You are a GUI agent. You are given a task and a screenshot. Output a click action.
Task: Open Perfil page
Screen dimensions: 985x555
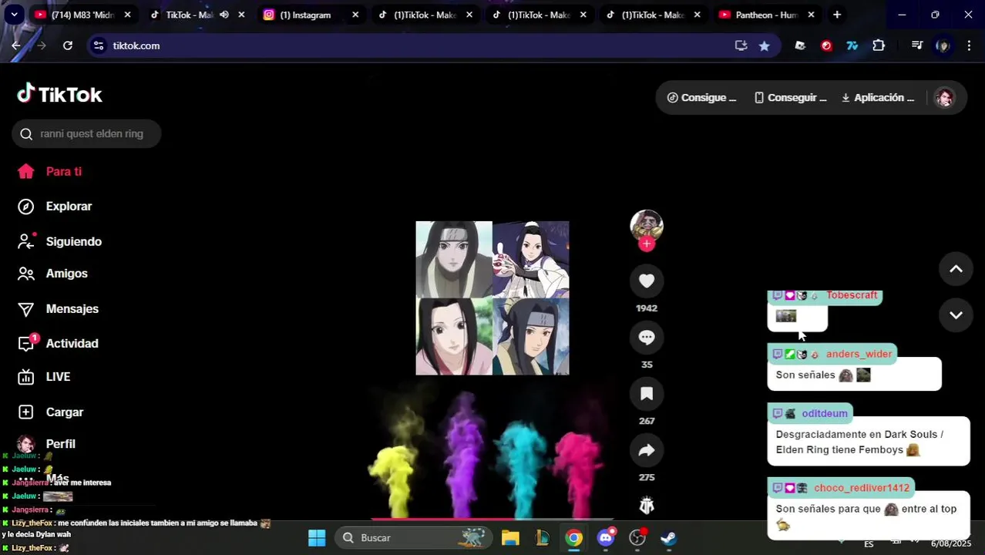(x=46, y=444)
